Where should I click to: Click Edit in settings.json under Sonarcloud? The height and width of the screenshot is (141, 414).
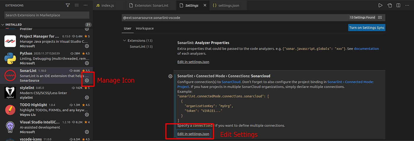point(193,134)
